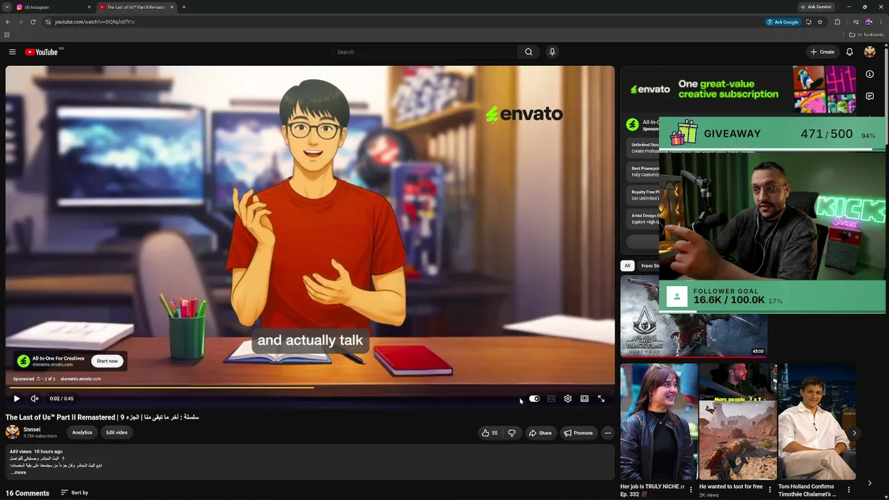Image resolution: width=889 pixels, height=500 pixels.
Task: Expand description with ...more
Action: pos(19,472)
